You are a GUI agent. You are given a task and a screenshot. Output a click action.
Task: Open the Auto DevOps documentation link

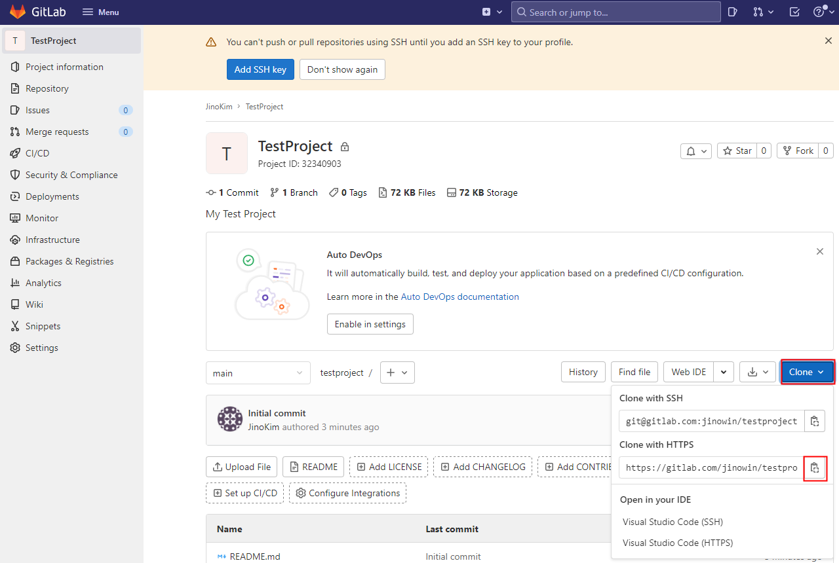point(459,297)
